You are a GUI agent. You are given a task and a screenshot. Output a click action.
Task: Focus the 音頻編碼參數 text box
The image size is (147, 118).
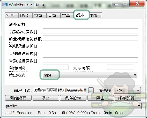(90, 53)
